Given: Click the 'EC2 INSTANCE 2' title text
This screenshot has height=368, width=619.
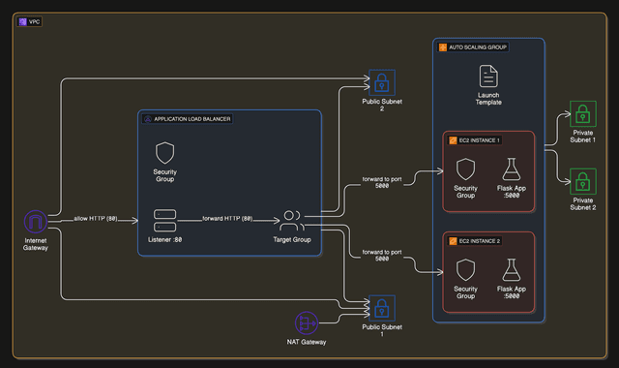Looking at the screenshot, I should click(x=480, y=241).
